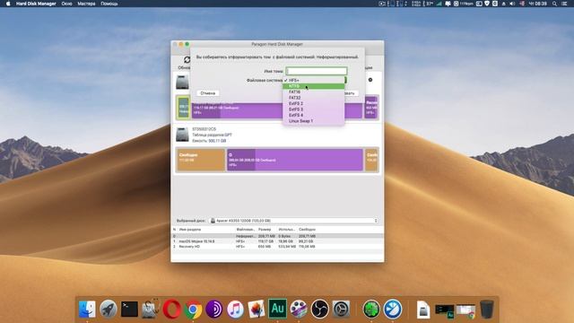
Task: Open the Apple menu
Action: pyautogui.click(x=8, y=4)
